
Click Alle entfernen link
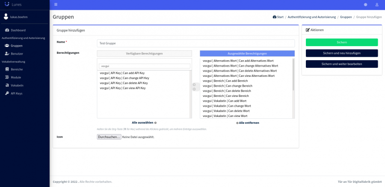(247, 123)
